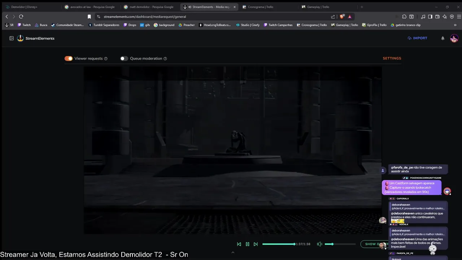Adjust the volume slider
Image resolution: width=462 pixels, height=260 pixels.
pos(340,244)
